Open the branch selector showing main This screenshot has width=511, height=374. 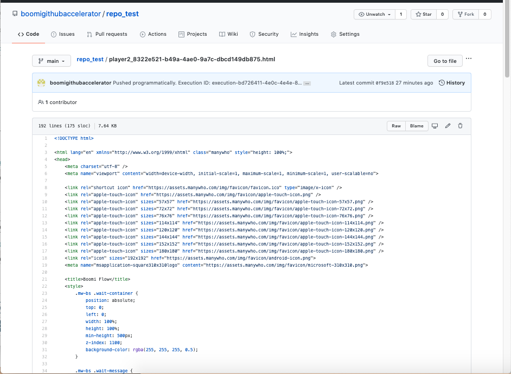click(51, 61)
